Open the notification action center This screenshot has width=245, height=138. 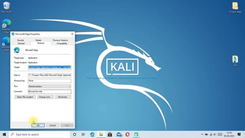tap(239, 135)
